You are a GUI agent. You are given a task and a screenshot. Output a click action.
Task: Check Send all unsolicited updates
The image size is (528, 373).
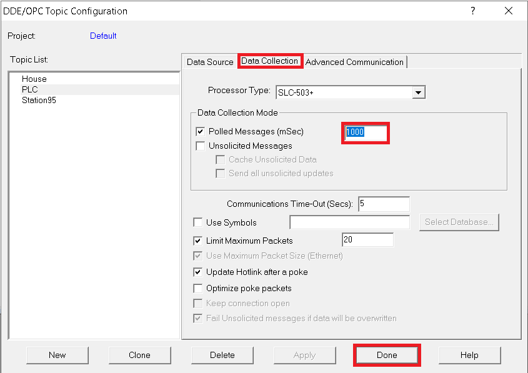click(220, 173)
